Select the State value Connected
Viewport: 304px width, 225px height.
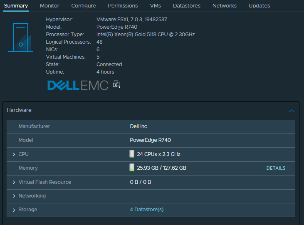pos(109,64)
